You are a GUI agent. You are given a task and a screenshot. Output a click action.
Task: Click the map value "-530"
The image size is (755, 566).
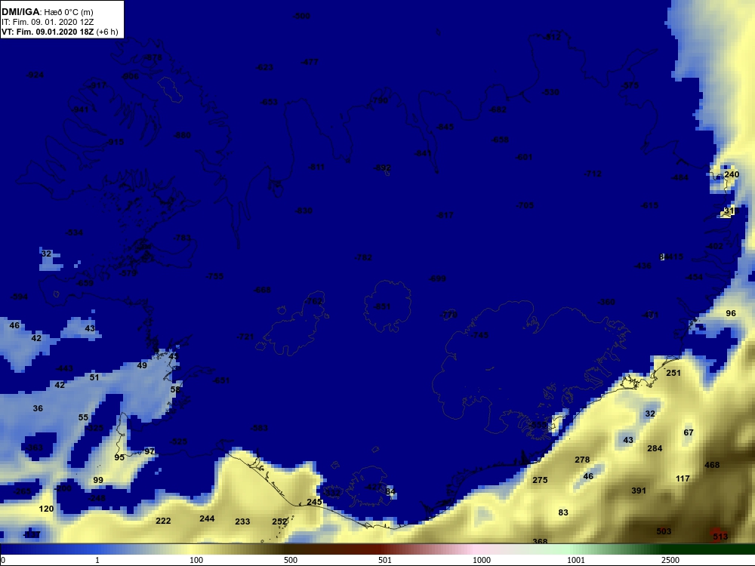pos(550,92)
